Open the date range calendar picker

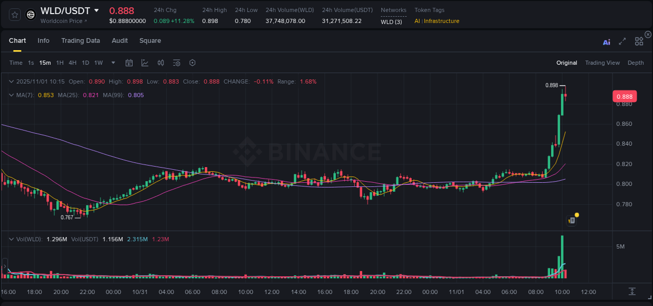tap(129, 63)
